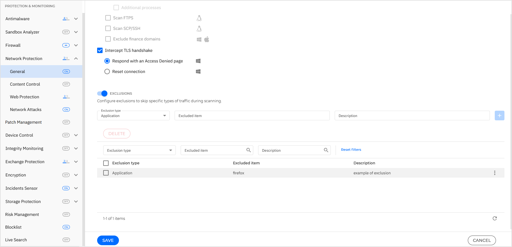Go to Network Attacks settings

(x=26, y=109)
